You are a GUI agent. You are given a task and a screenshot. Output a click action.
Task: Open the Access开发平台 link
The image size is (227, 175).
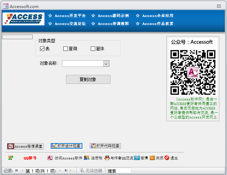pos(70,16)
